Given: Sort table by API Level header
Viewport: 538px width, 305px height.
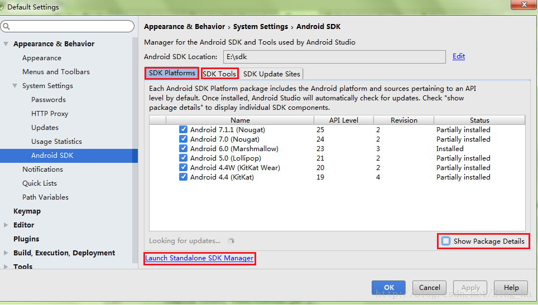Looking at the screenshot, I should tap(343, 120).
